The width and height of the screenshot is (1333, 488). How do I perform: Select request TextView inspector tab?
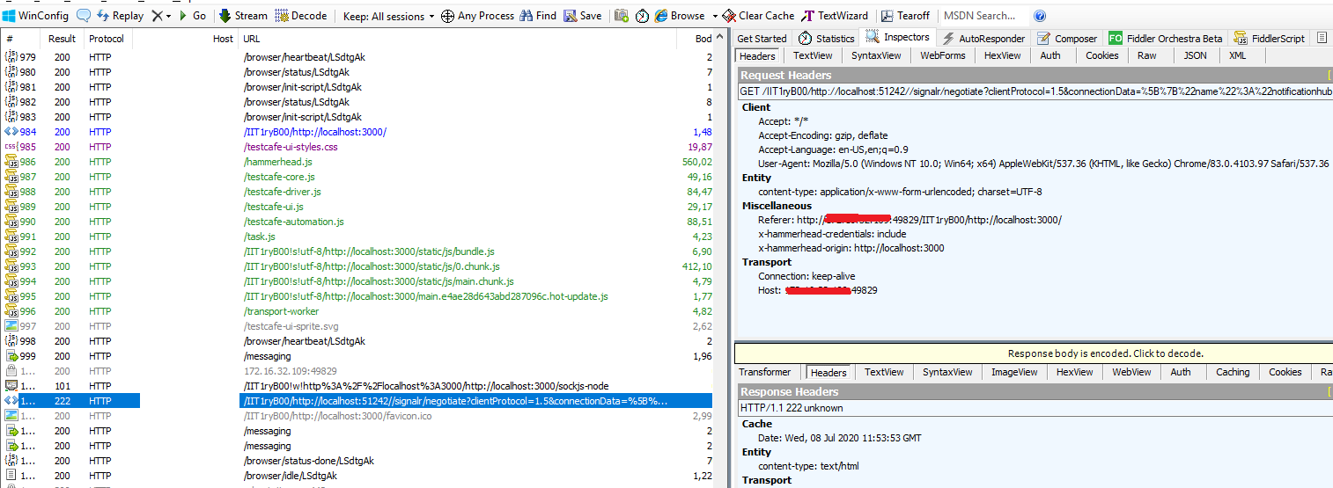pyautogui.click(x=813, y=55)
